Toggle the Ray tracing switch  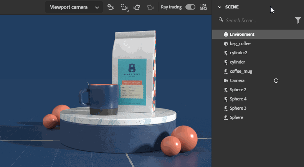(190, 7)
